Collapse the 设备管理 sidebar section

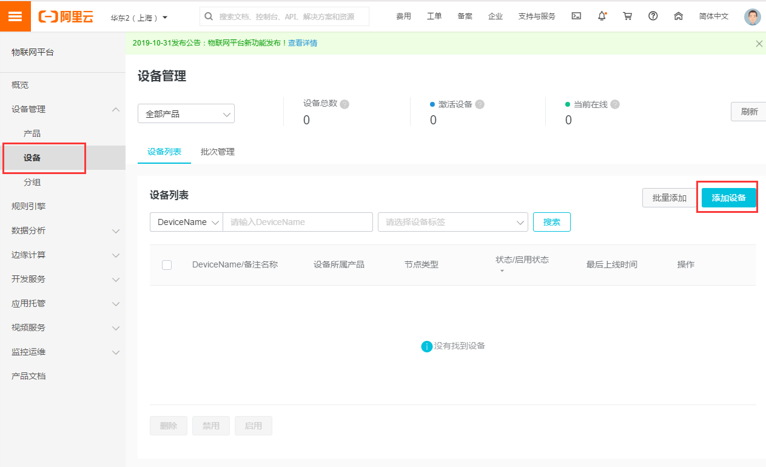116,109
